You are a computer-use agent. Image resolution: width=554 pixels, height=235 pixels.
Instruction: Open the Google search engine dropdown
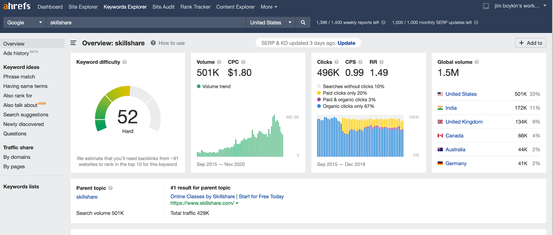[25, 23]
